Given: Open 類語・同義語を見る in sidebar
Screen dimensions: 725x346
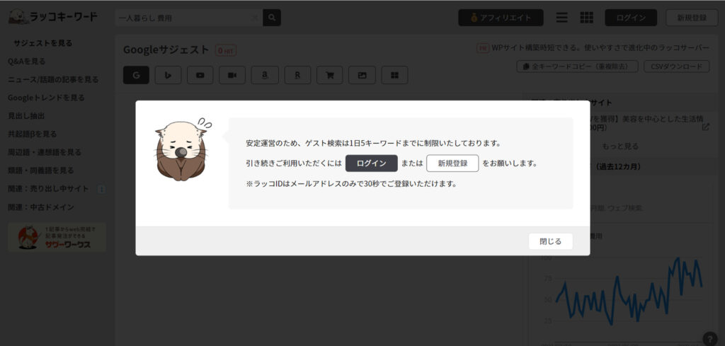Looking at the screenshot, I should tap(40, 171).
